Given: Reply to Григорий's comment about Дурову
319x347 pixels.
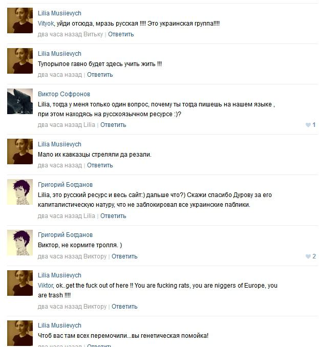Looking at the screenshot, I should pos(113,216).
